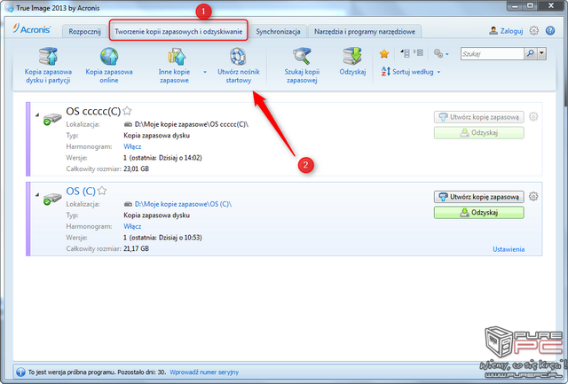
Task: Open settings gear in the header
Action: (533, 31)
